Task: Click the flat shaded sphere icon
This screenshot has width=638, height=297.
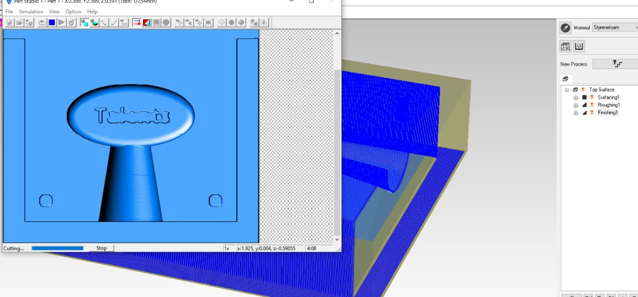Action: [232, 22]
